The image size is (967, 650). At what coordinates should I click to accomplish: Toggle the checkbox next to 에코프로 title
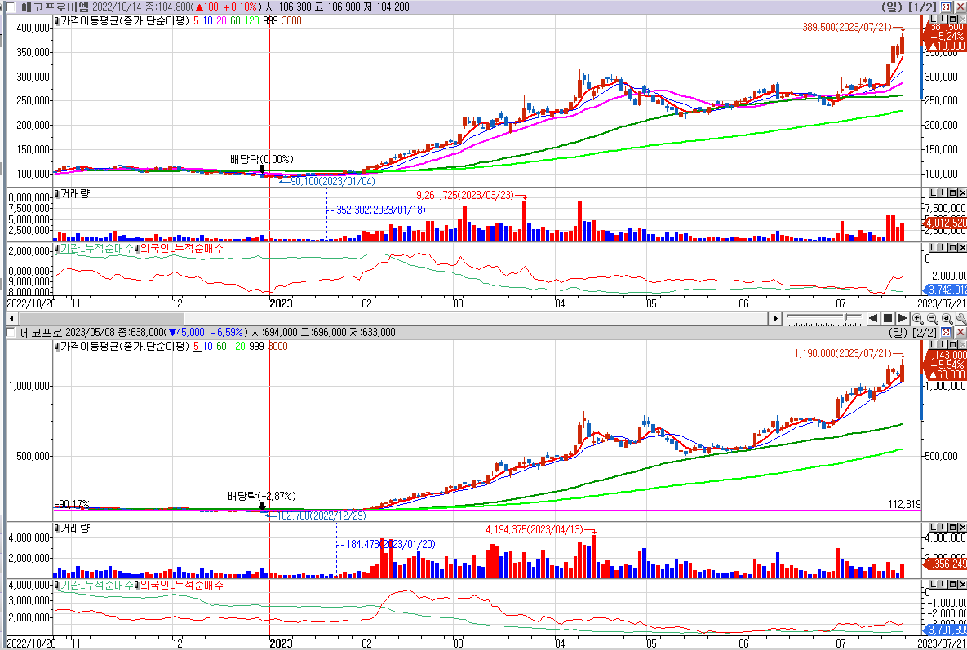11,333
